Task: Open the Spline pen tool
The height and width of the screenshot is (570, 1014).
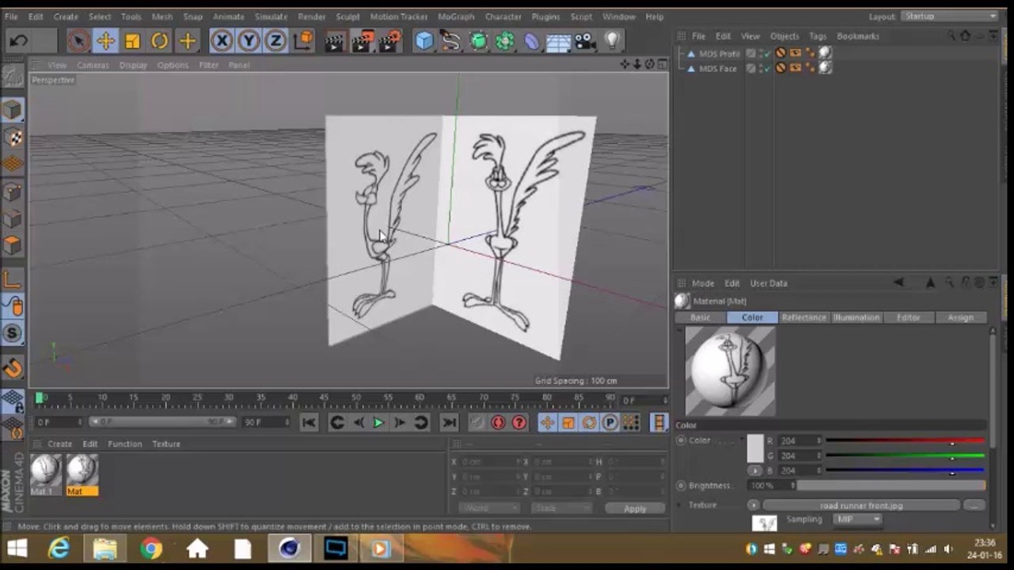Action: click(452, 40)
